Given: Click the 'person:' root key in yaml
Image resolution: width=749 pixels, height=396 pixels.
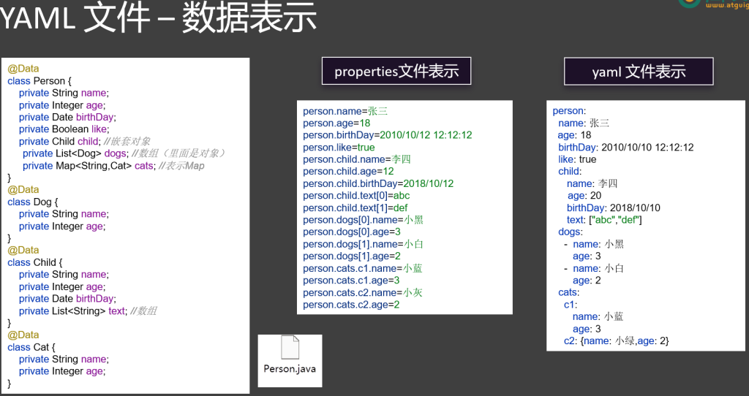Looking at the screenshot, I should click(x=568, y=111).
